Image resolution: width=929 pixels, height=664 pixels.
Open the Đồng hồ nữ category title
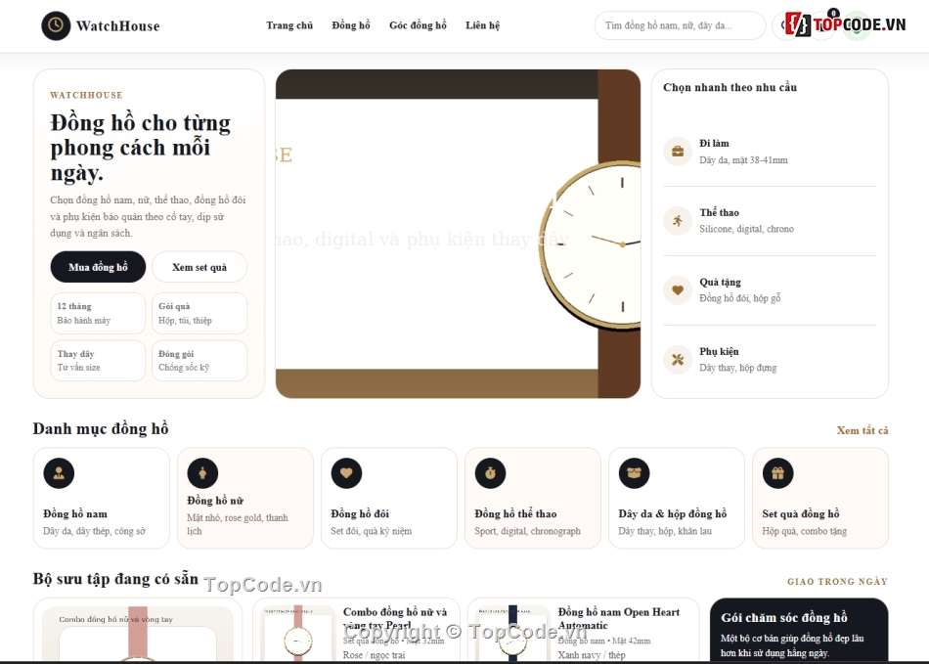[x=215, y=501]
